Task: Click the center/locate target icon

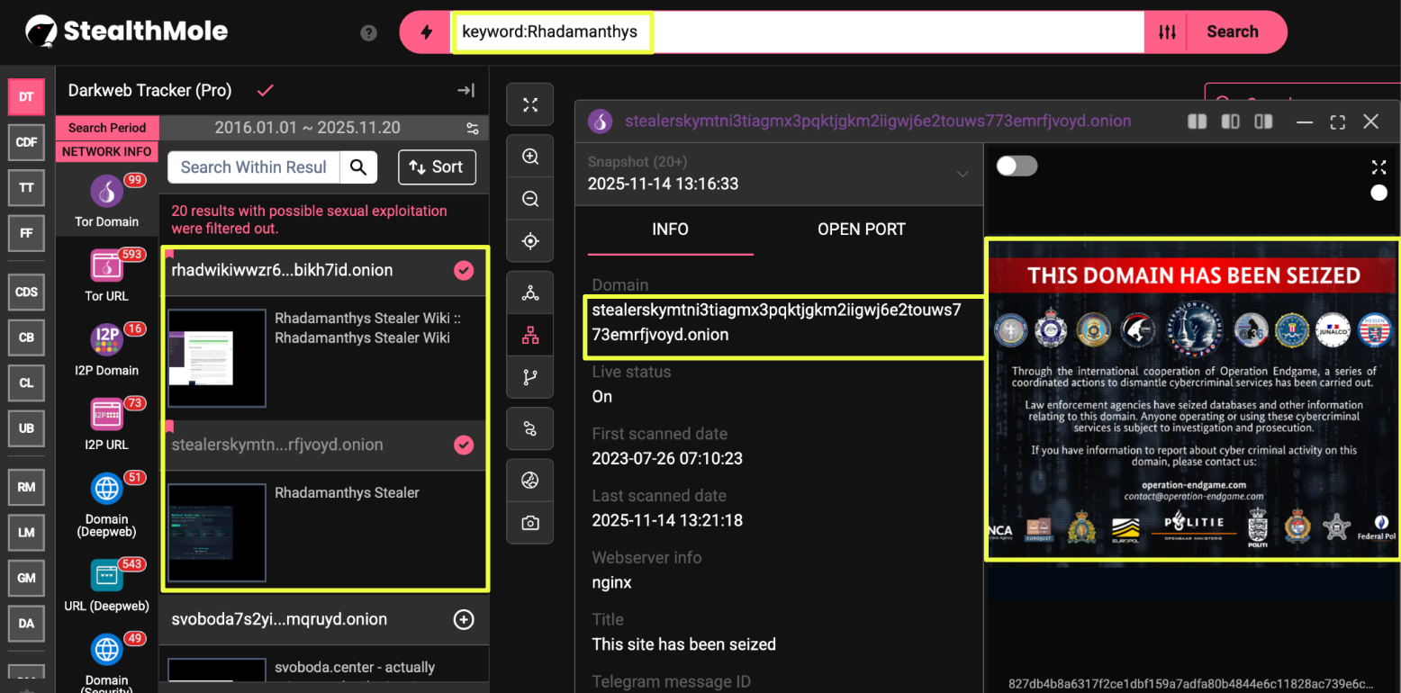Action: [x=530, y=240]
